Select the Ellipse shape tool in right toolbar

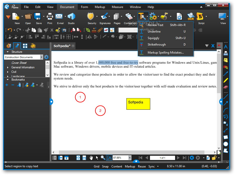click(x=226, y=144)
